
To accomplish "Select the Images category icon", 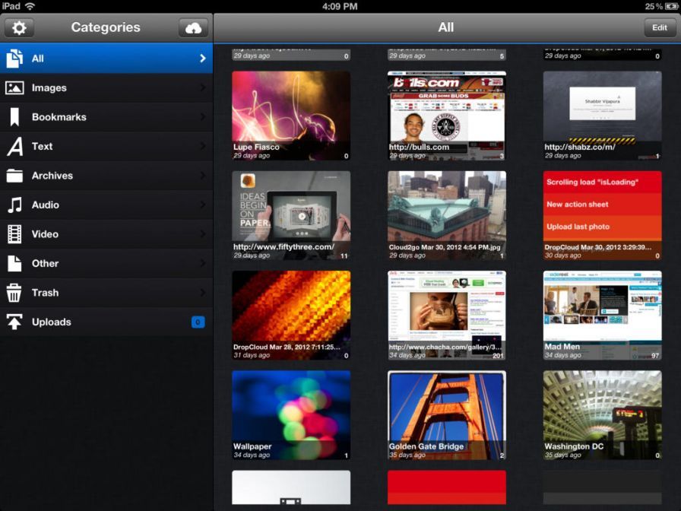I will coord(14,87).
